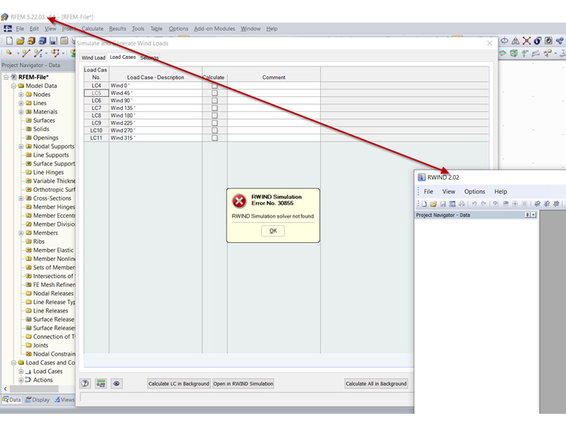Click the Rotate about axis icon in RFEM toolbar

point(504,41)
